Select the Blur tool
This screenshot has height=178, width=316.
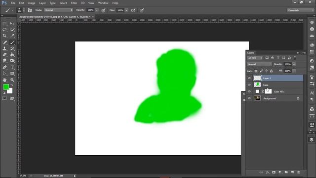tap(4, 60)
